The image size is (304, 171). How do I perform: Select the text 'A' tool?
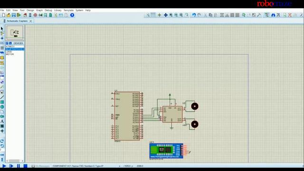(x=2, y=122)
